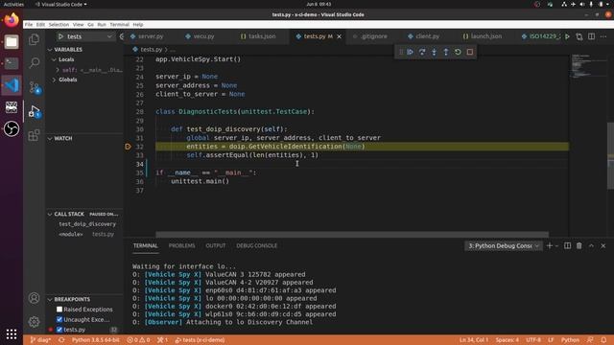Click the diag branch in the status bar
The image size is (614, 345).
[40, 340]
